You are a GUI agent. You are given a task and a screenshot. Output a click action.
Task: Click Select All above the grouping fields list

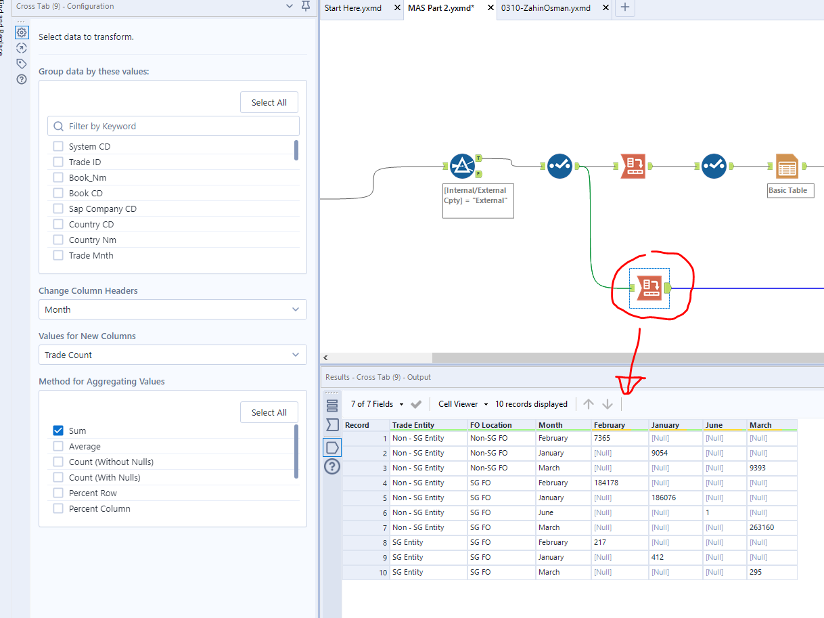(x=269, y=102)
